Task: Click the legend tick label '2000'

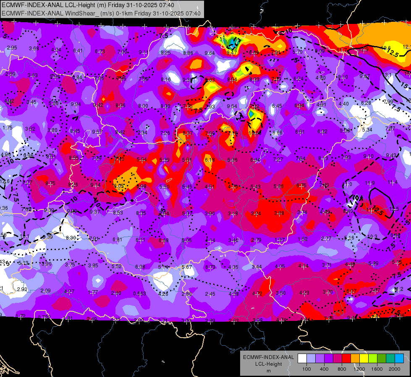Action: click(x=395, y=369)
